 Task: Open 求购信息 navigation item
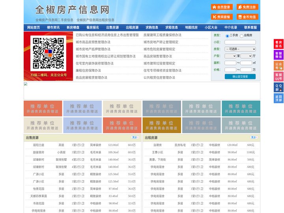(152, 27)
